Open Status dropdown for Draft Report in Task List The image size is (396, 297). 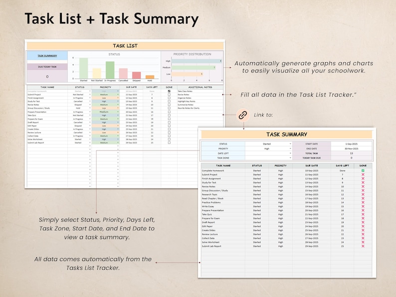(90, 123)
